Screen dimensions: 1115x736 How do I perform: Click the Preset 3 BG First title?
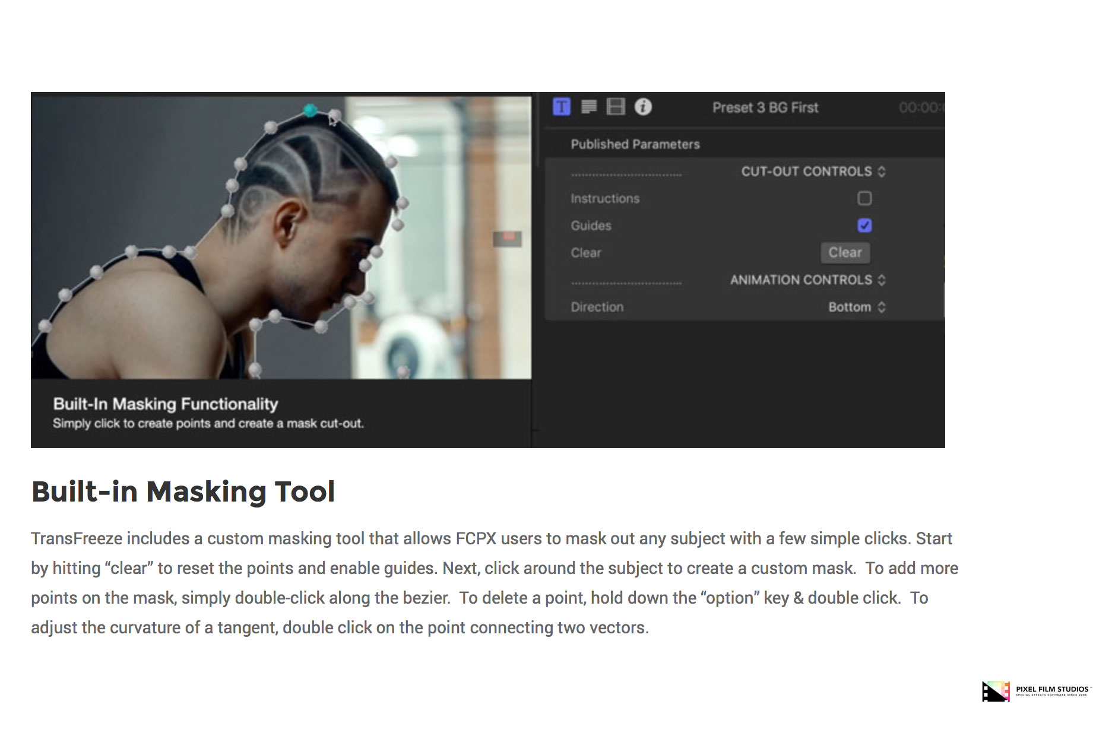pos(765,107)
